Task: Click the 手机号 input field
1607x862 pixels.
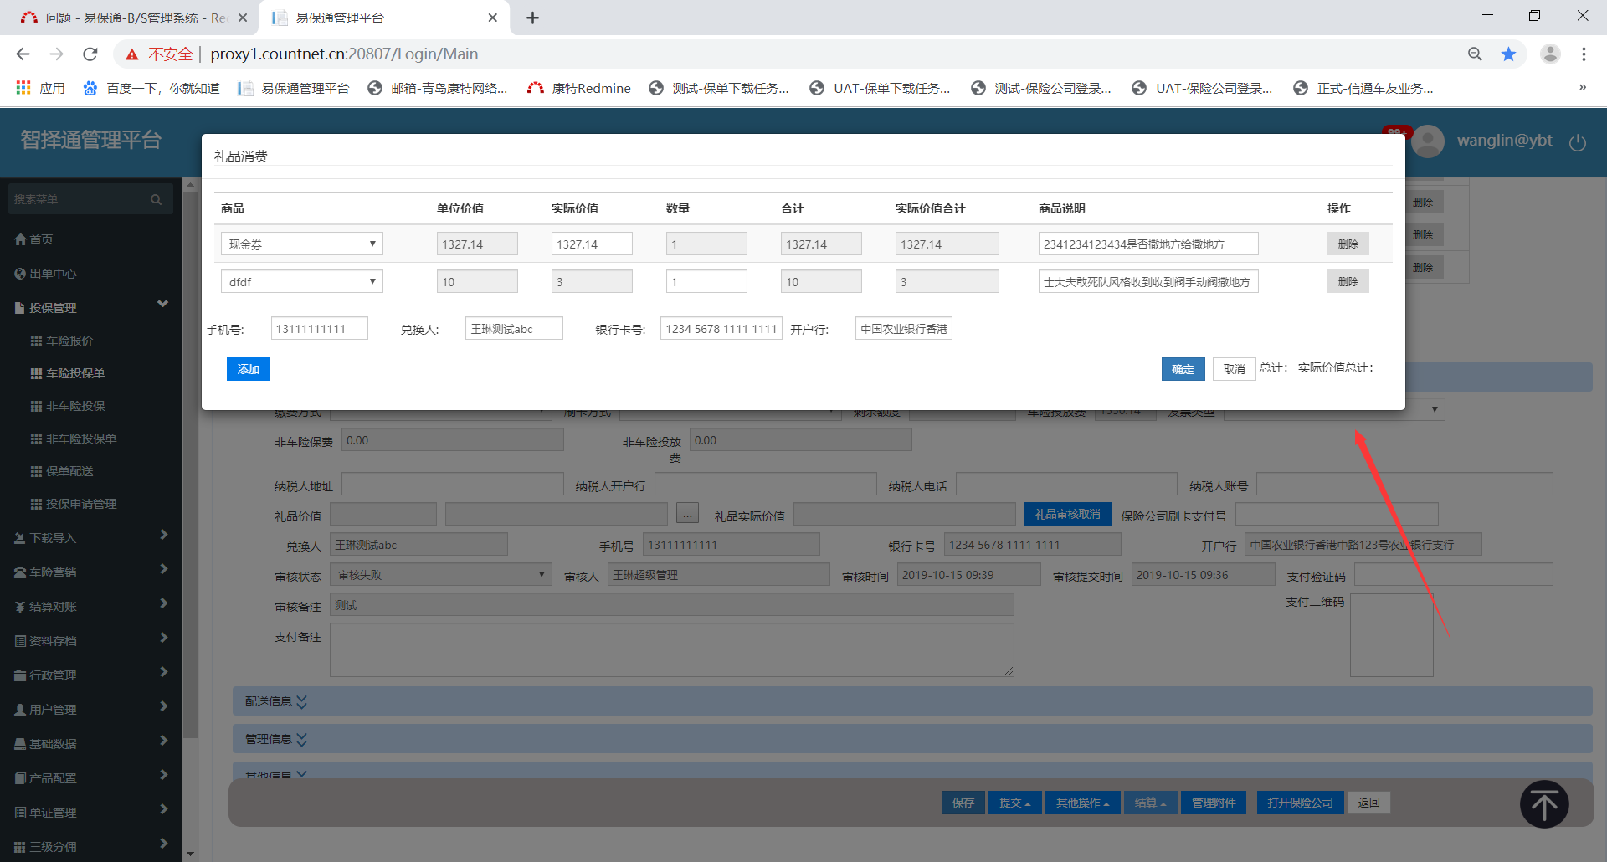Action: [319, 329]
